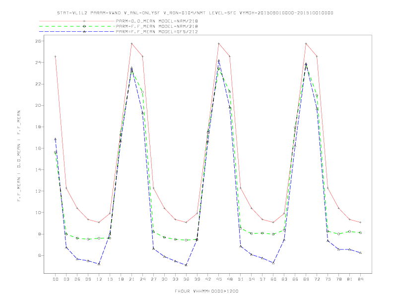393x304 pixels.
Task: Click x-axis forecast hour label 75
Action: (328, 279)
